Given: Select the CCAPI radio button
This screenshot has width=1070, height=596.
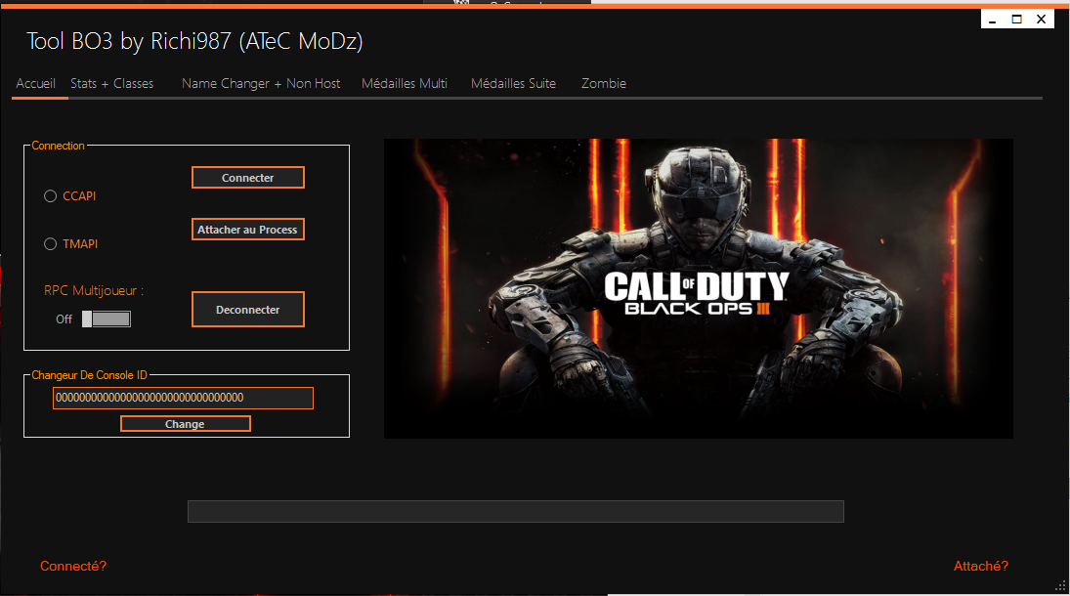Looking at the screenshot, I should (x=51, y=196).
